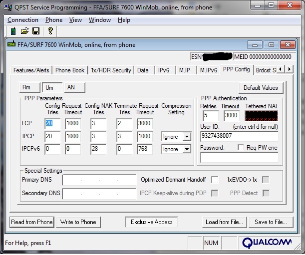
Task: Click the QPST app icon in title bar
Action: coord(8,7)
